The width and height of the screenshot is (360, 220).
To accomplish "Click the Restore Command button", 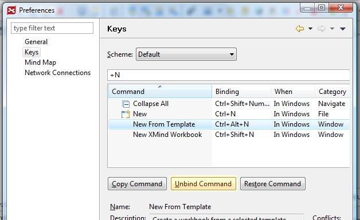I will coord(273,184).
